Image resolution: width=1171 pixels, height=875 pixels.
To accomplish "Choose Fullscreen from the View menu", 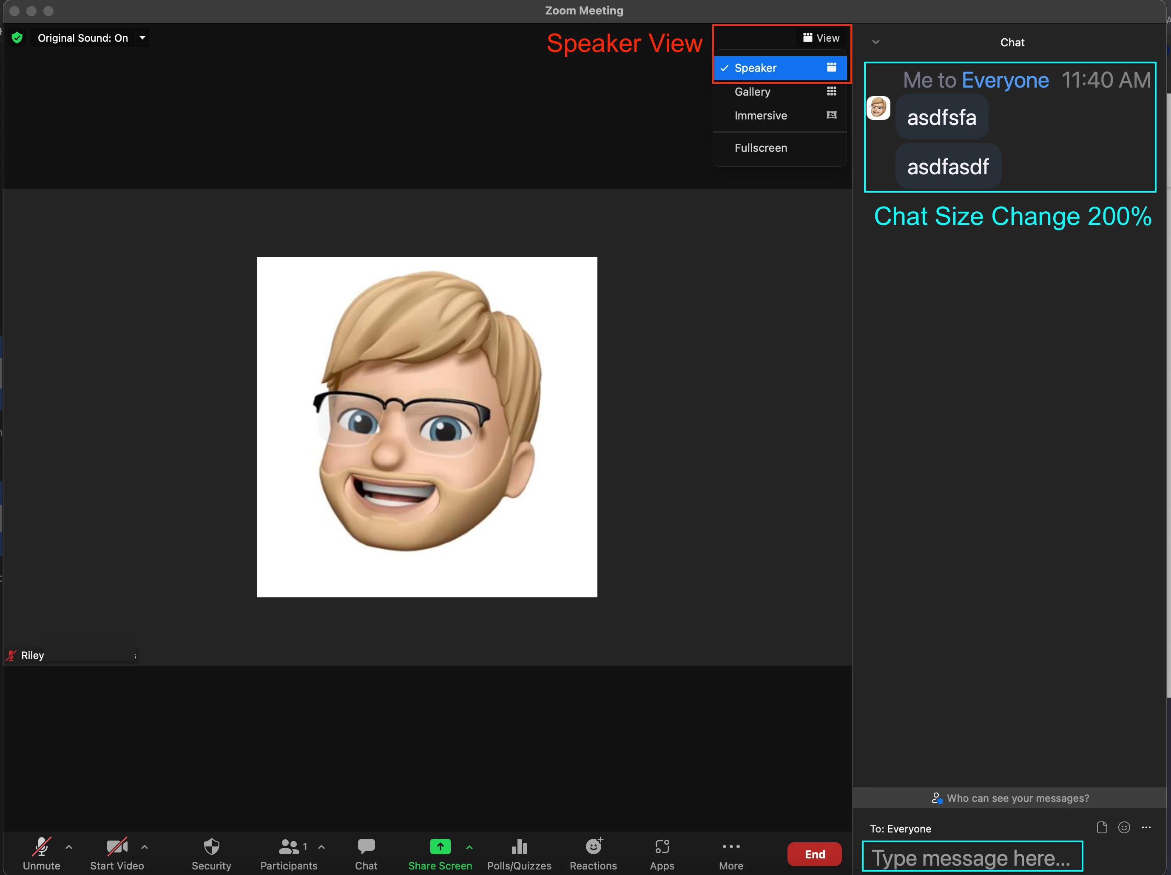I will pos(761,148).
